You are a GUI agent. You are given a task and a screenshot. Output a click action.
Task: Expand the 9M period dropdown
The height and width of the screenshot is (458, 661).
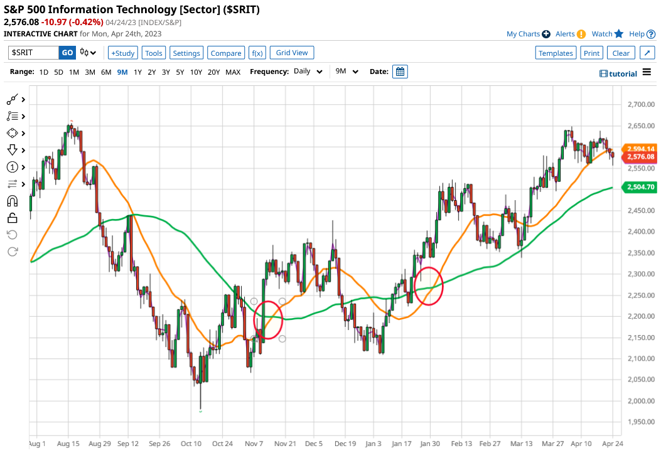coord(346,72)
